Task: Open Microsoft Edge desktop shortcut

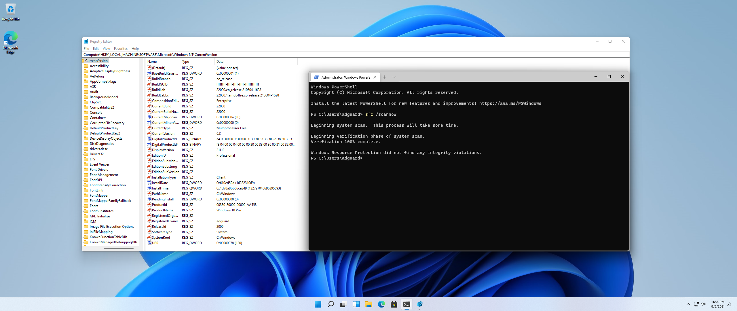Action: click(11, 42)
